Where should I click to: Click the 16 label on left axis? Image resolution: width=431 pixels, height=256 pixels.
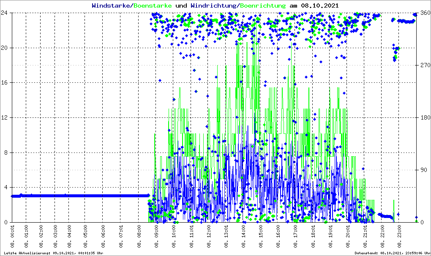point(6,83)
